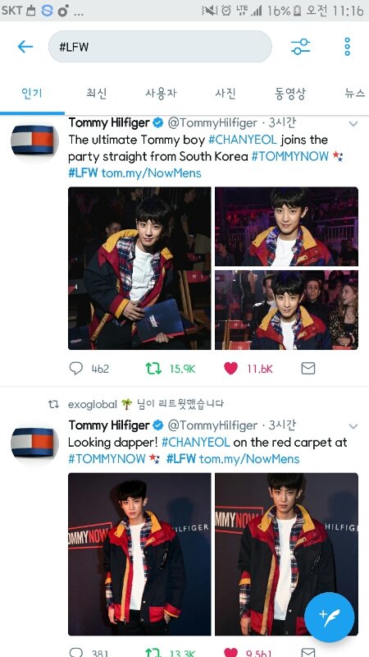
Task: Switch to the 사진 tab
Action: [225, 93]
